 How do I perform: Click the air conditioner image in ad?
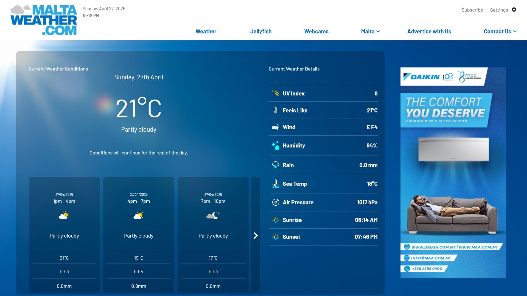point(453,150)
